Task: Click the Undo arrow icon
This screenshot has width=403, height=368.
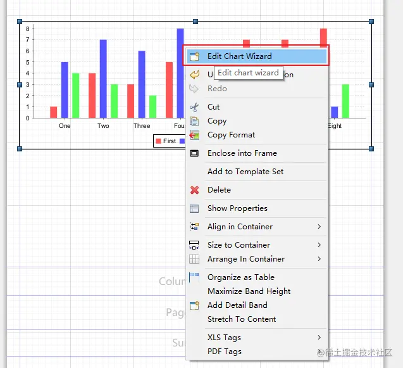Action: coord(195,75)
